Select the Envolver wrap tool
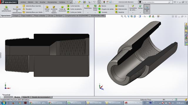The height and width of the screenshot is (105, 188). point(120,6)
